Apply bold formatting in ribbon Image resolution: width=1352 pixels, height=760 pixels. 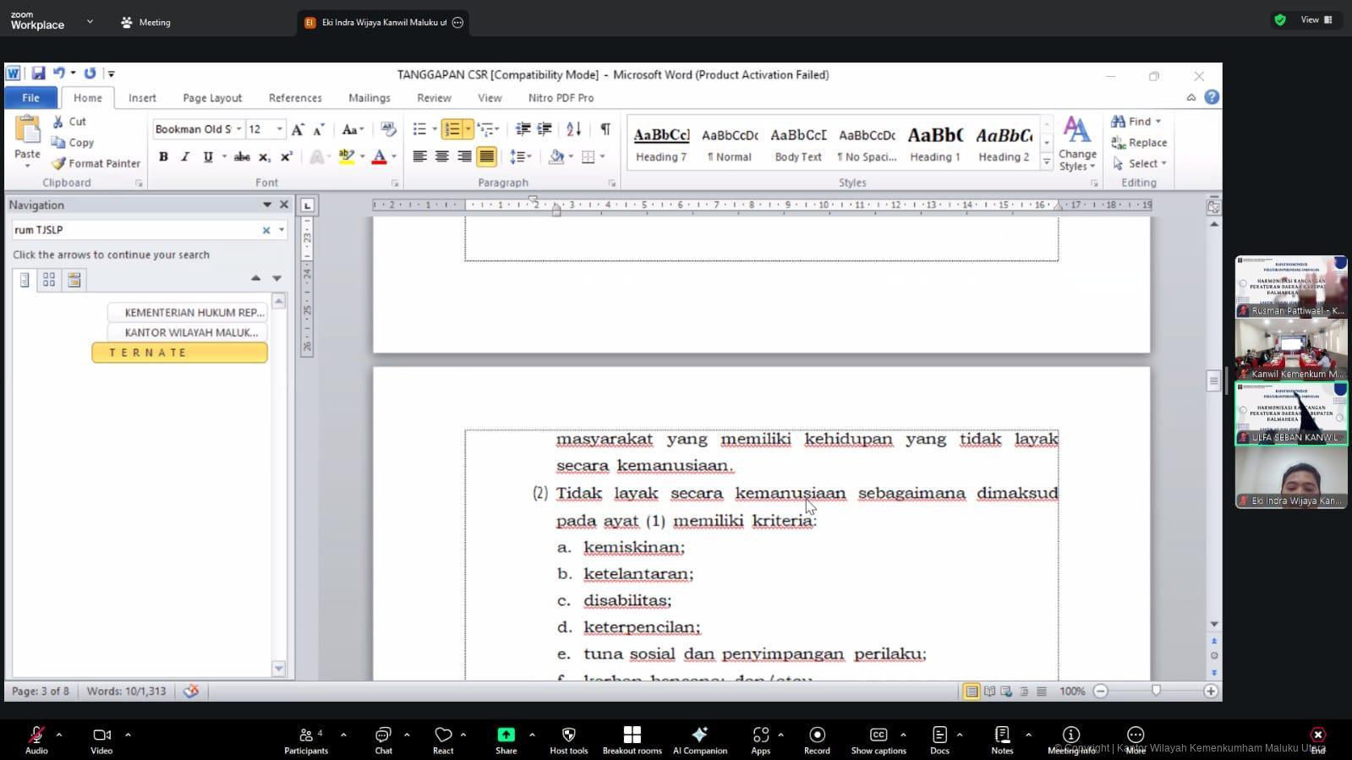(x=163, y=156)
